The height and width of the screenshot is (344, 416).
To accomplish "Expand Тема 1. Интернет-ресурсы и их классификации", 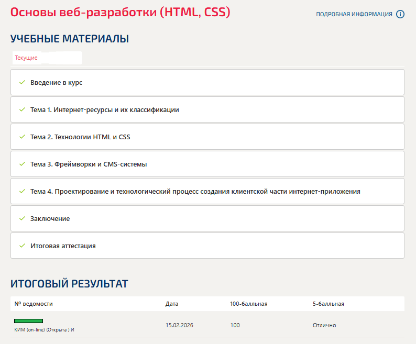I will point(105,110).
